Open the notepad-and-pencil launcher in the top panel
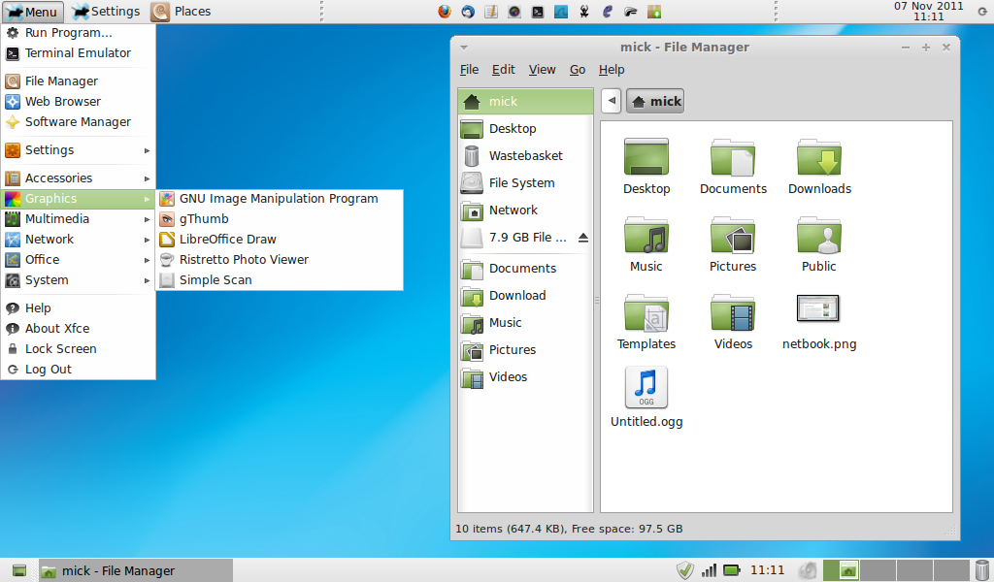Viewport: 994px width, 582px height. (x=490, y=12)
